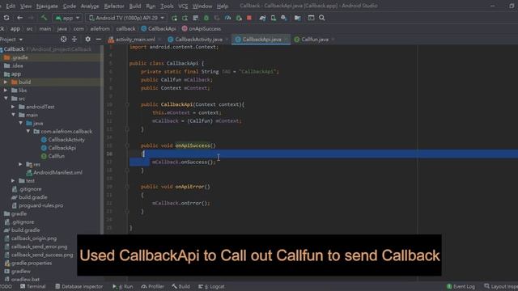Open the VCS menu
Viewport: 518px width, 291px height.
point(183,6)
